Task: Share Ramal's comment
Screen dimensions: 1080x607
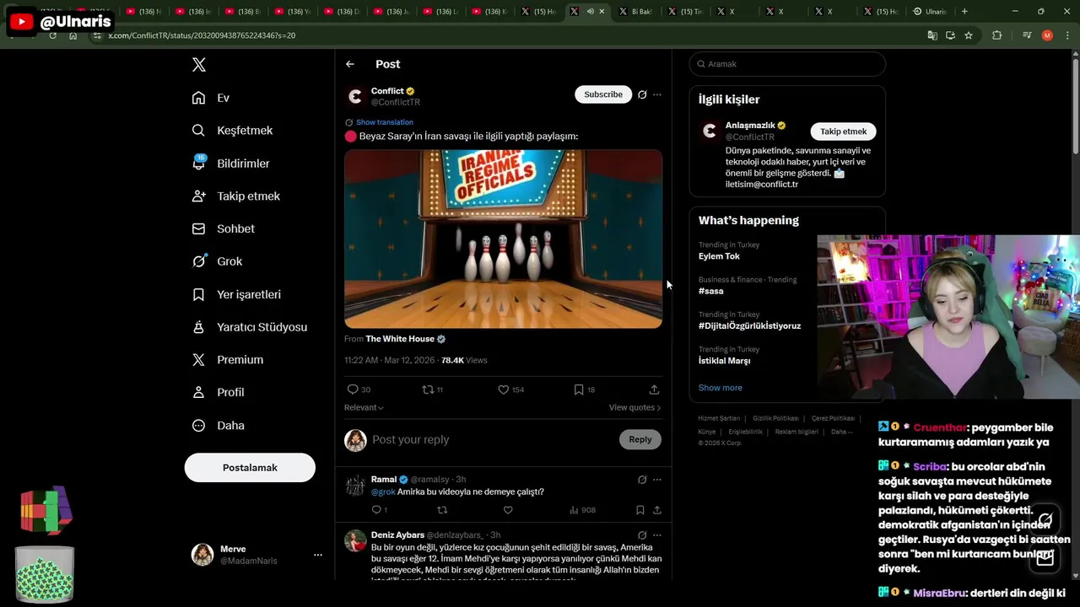Action: (657, 510)
